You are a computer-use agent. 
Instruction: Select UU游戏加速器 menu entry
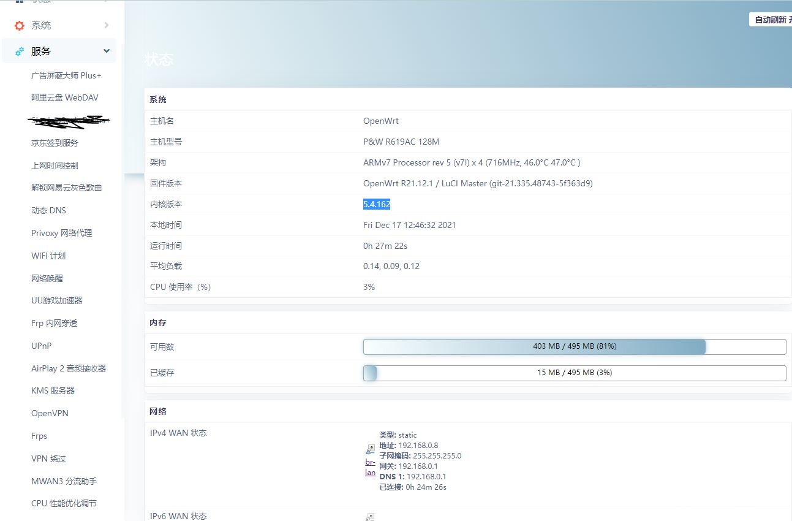(x=56, y=300)
